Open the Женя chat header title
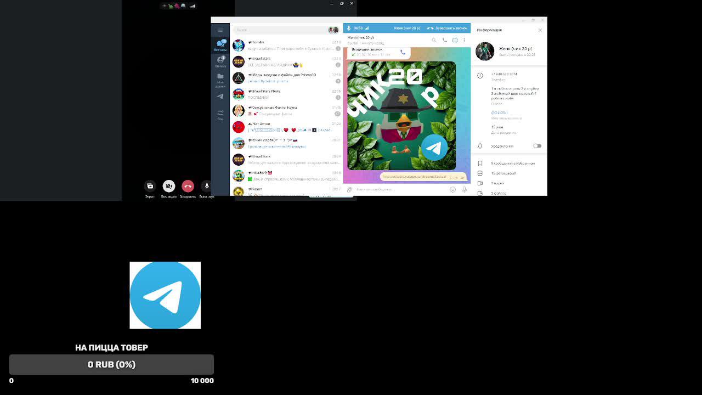 pyautogui.click(x=360, y=38)
